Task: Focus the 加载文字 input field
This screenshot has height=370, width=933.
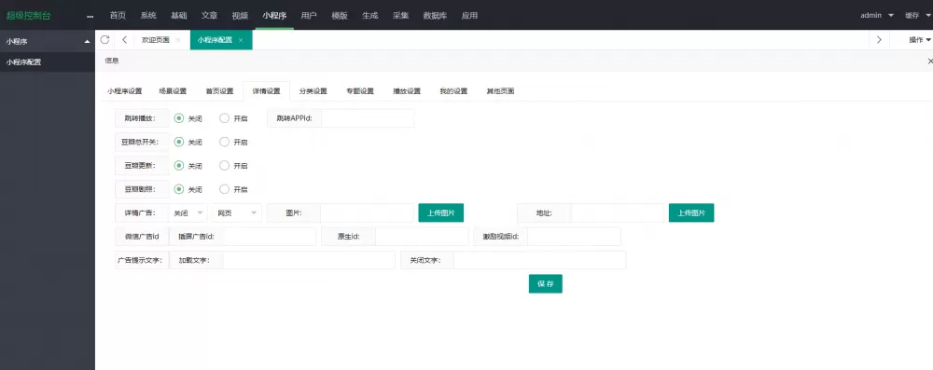Action: (309, 260)
